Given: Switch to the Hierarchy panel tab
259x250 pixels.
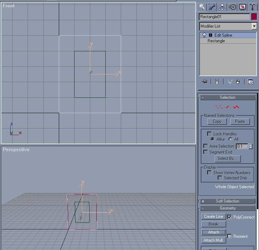Looking at the screenshot, I should tap(222, 7).
